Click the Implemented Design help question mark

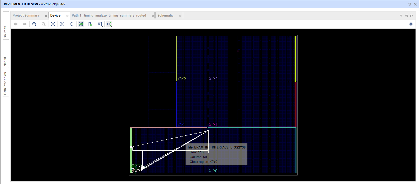coord(410,4)
